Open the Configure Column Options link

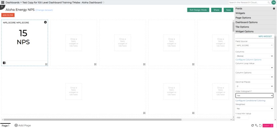pos(248,60)
